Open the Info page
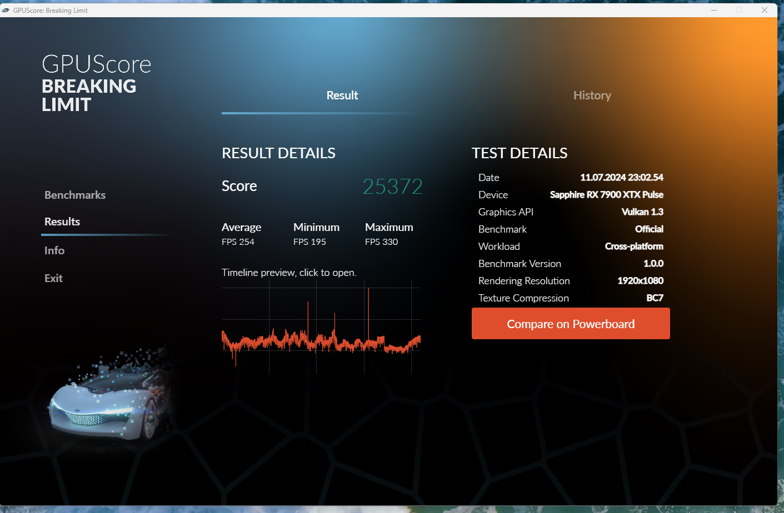Image resolution: width=784 pixels, height=513 pixels. pos(54,250)
